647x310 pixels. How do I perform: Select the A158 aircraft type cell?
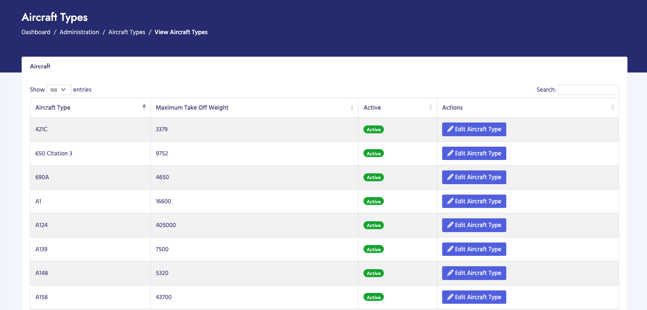(42, 297)
